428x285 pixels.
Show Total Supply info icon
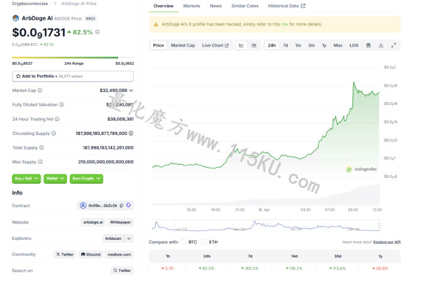[x=41, y=148]
